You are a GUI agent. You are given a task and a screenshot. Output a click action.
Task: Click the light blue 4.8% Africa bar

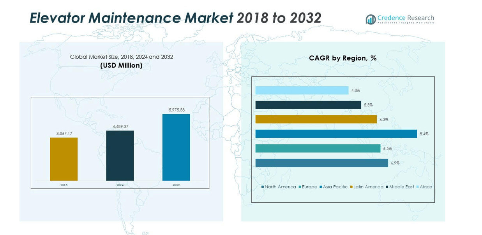302,90
